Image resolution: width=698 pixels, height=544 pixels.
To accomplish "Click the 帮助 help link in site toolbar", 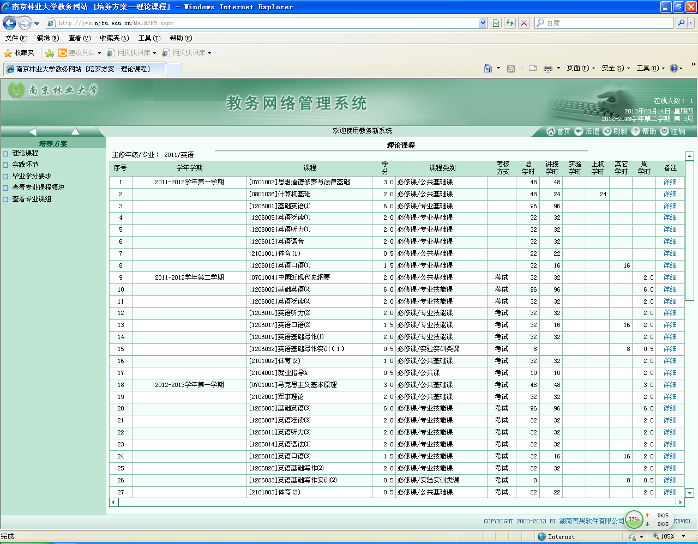I will tap(644, 131).
